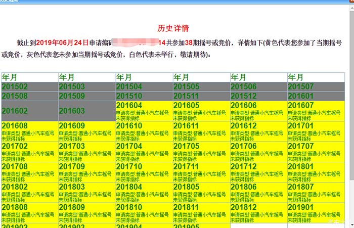The image size is (354, 228).
Task: Select the 201812 entry
Action: [259, 213]
